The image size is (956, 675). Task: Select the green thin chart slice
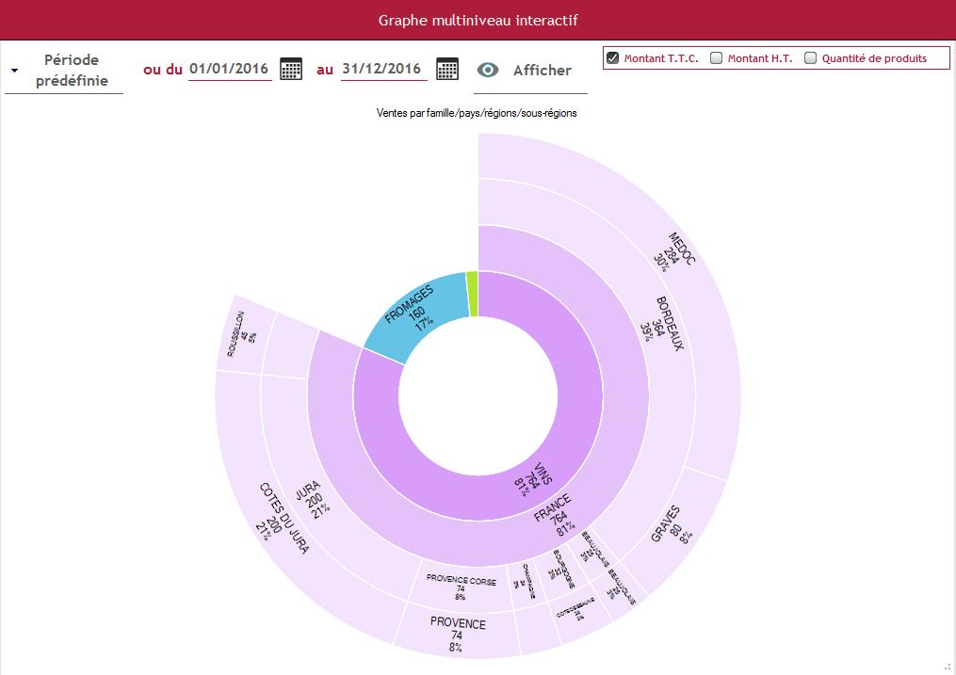click(473, 295)
